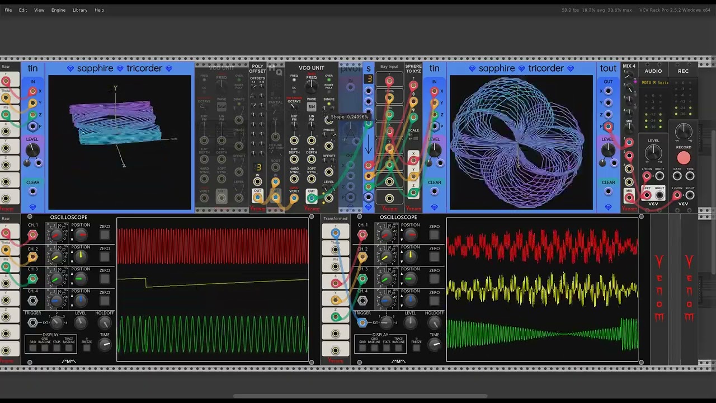
Task: Click the horizontal scrollbar at the window bottom
Action: coord(360,396)
